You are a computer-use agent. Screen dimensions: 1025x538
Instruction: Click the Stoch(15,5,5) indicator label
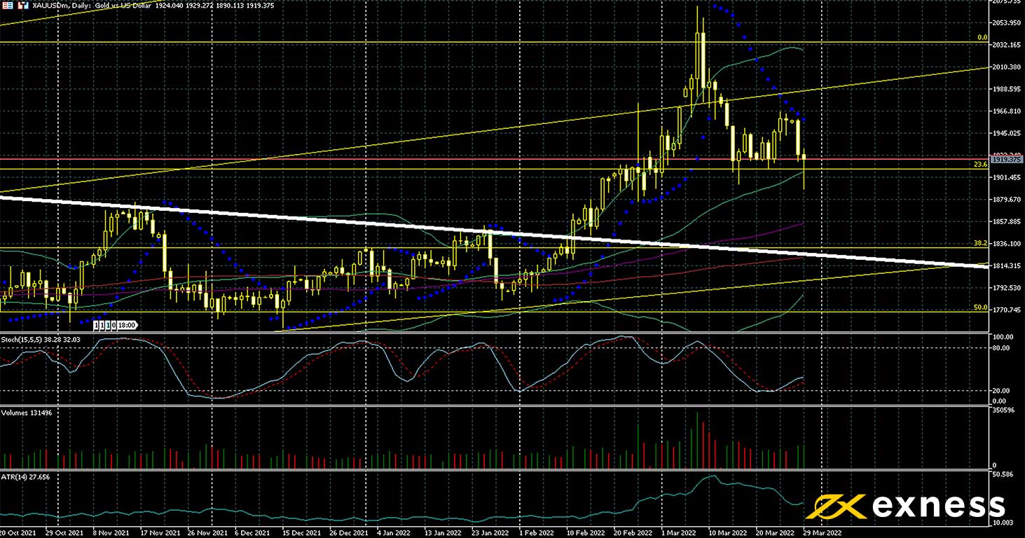(x=41, y=339)
